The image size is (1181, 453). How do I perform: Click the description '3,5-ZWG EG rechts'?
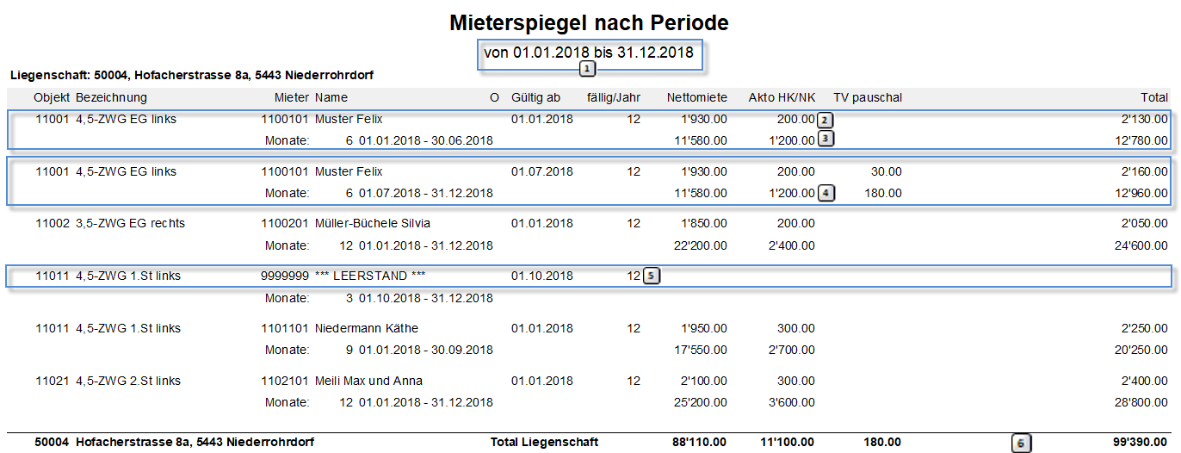point(131,223)
